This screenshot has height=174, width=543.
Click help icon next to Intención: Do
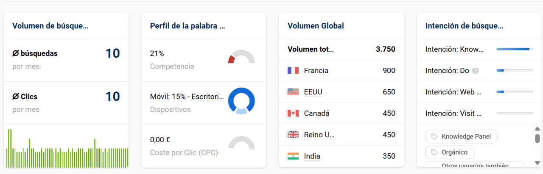pos(475,71)
